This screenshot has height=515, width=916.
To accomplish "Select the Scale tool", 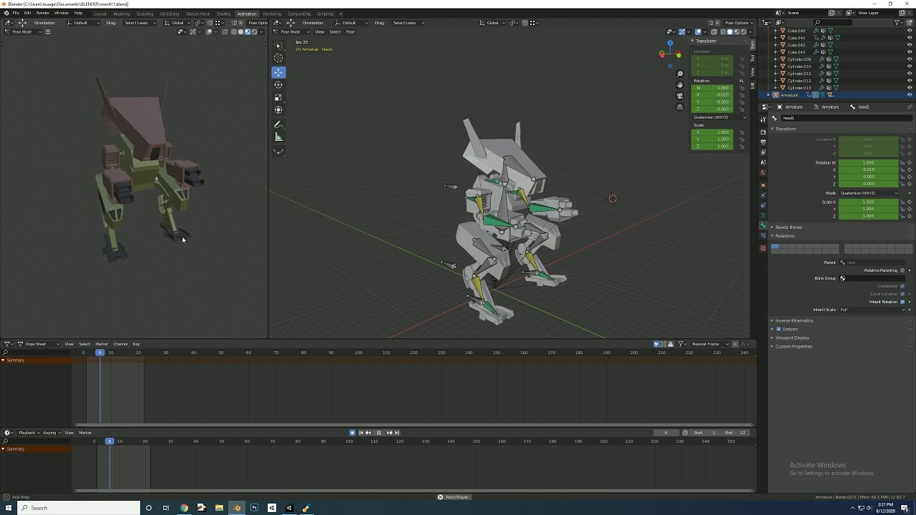I will 278,97.
